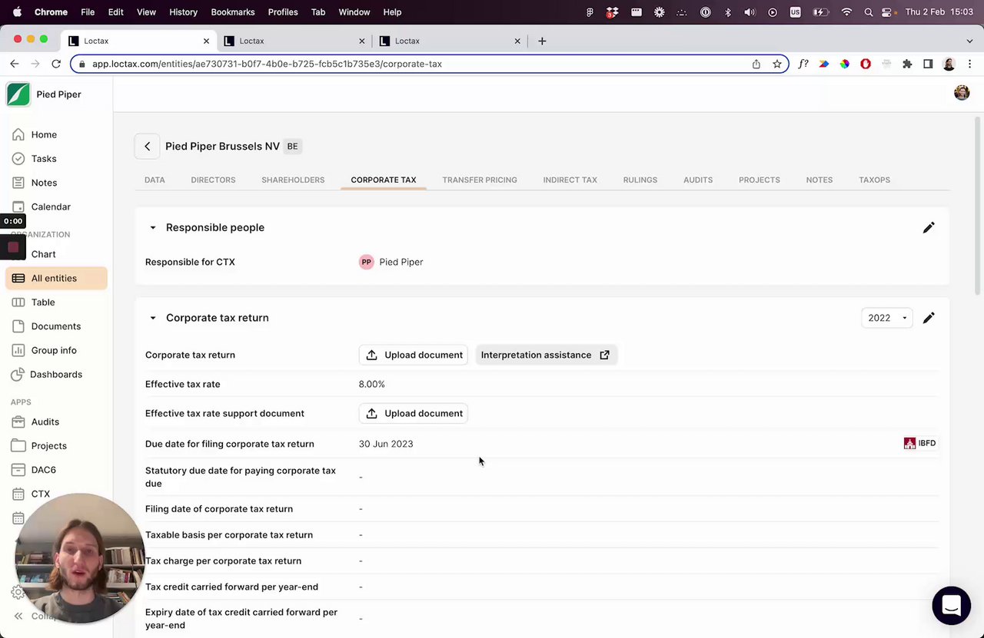Viewport: 984px width, 638px height.
Task: Upload document for Corporate tax return
Action: 414,355
